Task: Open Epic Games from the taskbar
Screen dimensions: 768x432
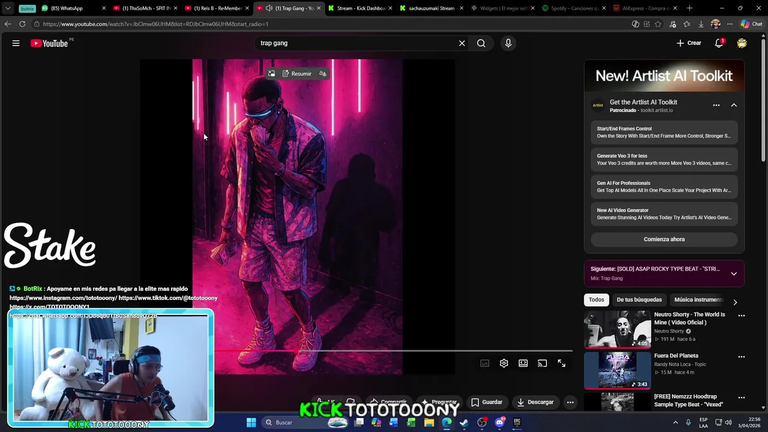Action: (517, 422)
